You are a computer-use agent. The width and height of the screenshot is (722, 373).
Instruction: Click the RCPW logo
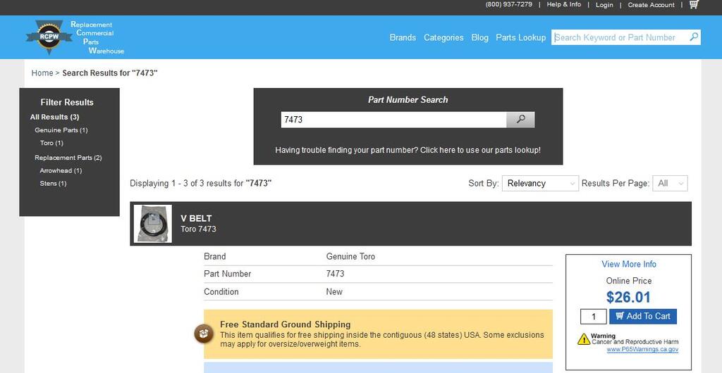tap(49, 37)
